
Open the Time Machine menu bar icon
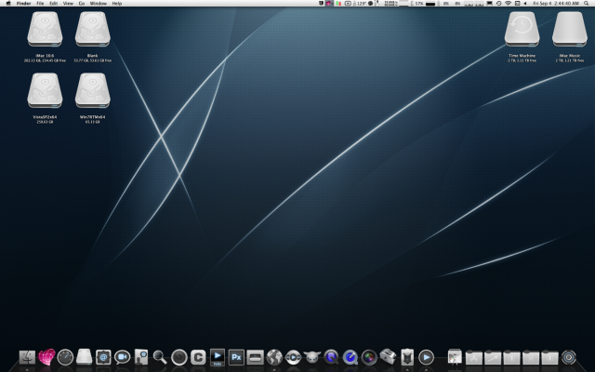498,4
